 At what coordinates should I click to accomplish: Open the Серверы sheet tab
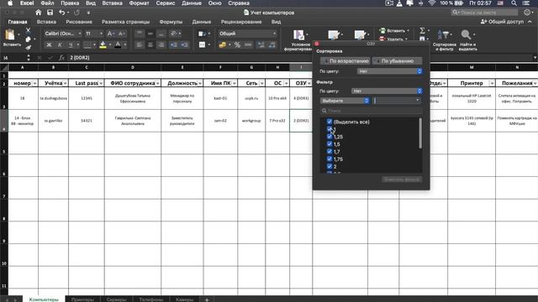click(x=116, y=299)
